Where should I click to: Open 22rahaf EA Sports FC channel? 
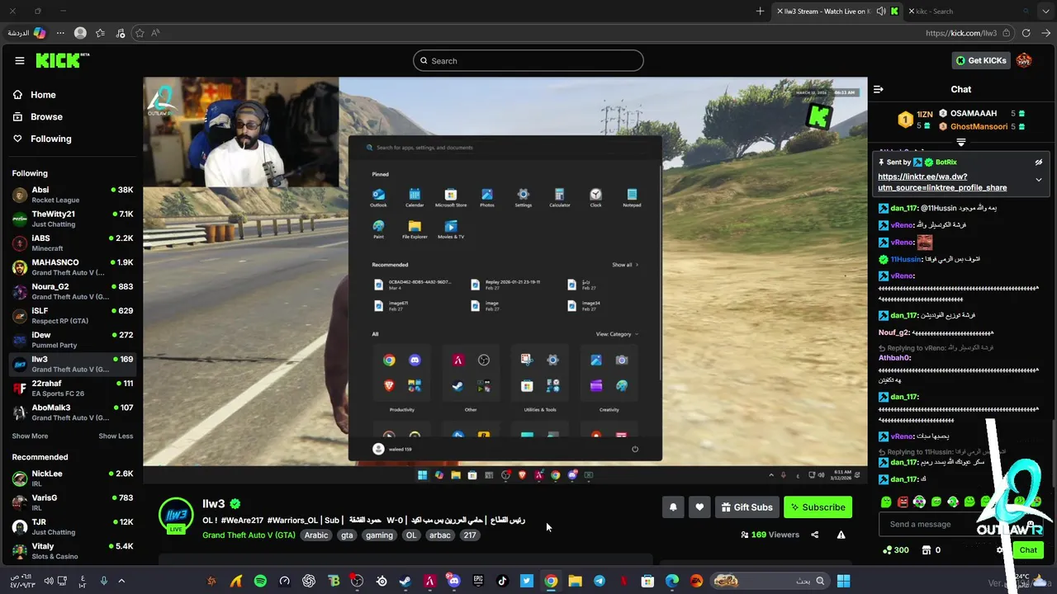coord(72,388)
